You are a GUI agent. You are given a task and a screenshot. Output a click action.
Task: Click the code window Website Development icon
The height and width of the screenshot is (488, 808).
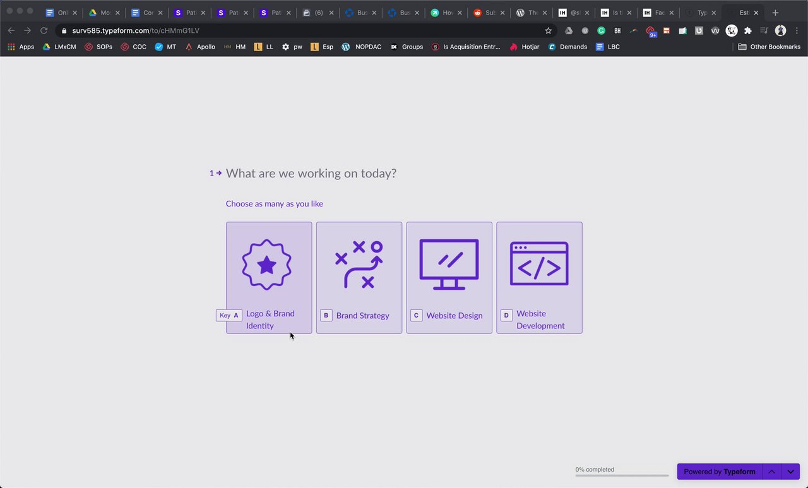tap(539, 264)
